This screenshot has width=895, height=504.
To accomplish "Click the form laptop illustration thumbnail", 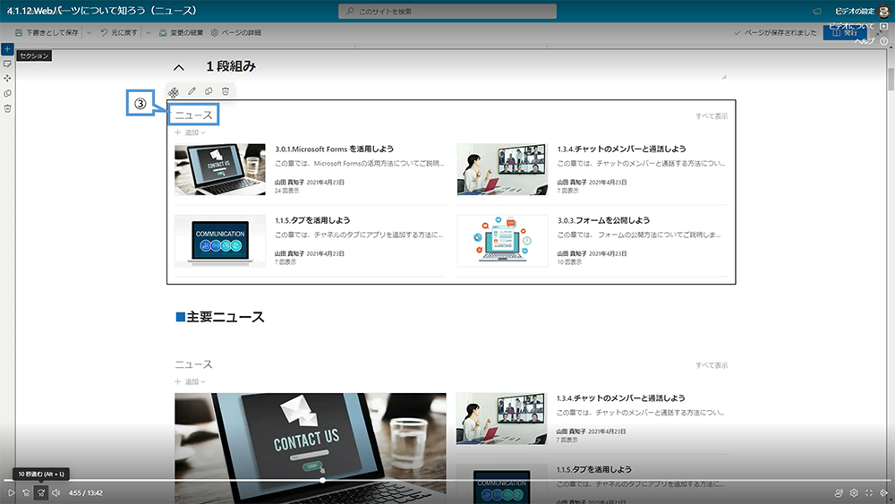I will coord(502,241).
